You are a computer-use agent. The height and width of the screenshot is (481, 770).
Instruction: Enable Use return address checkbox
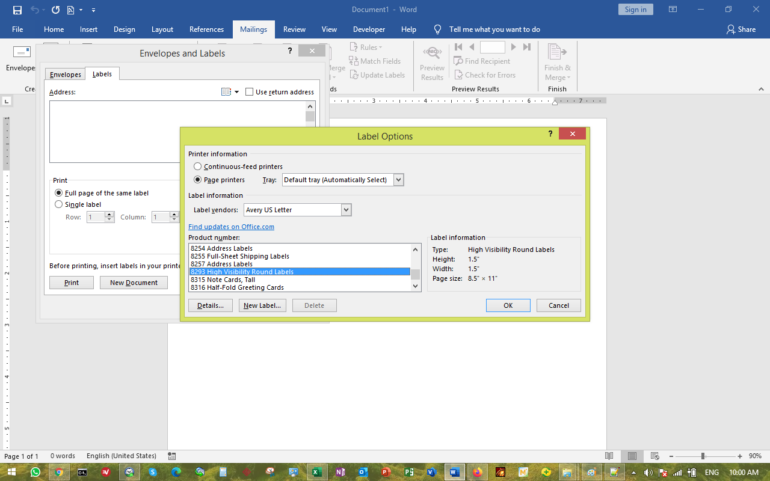pyautogui.click(x=250, y=92)
